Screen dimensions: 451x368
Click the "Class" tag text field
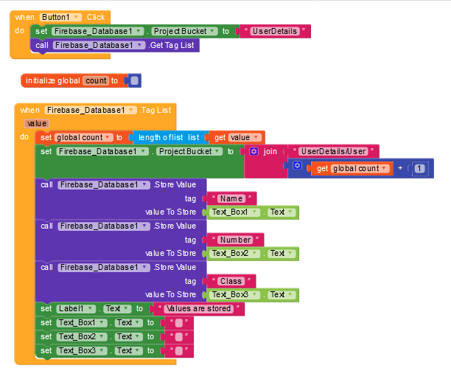(231, 281)
